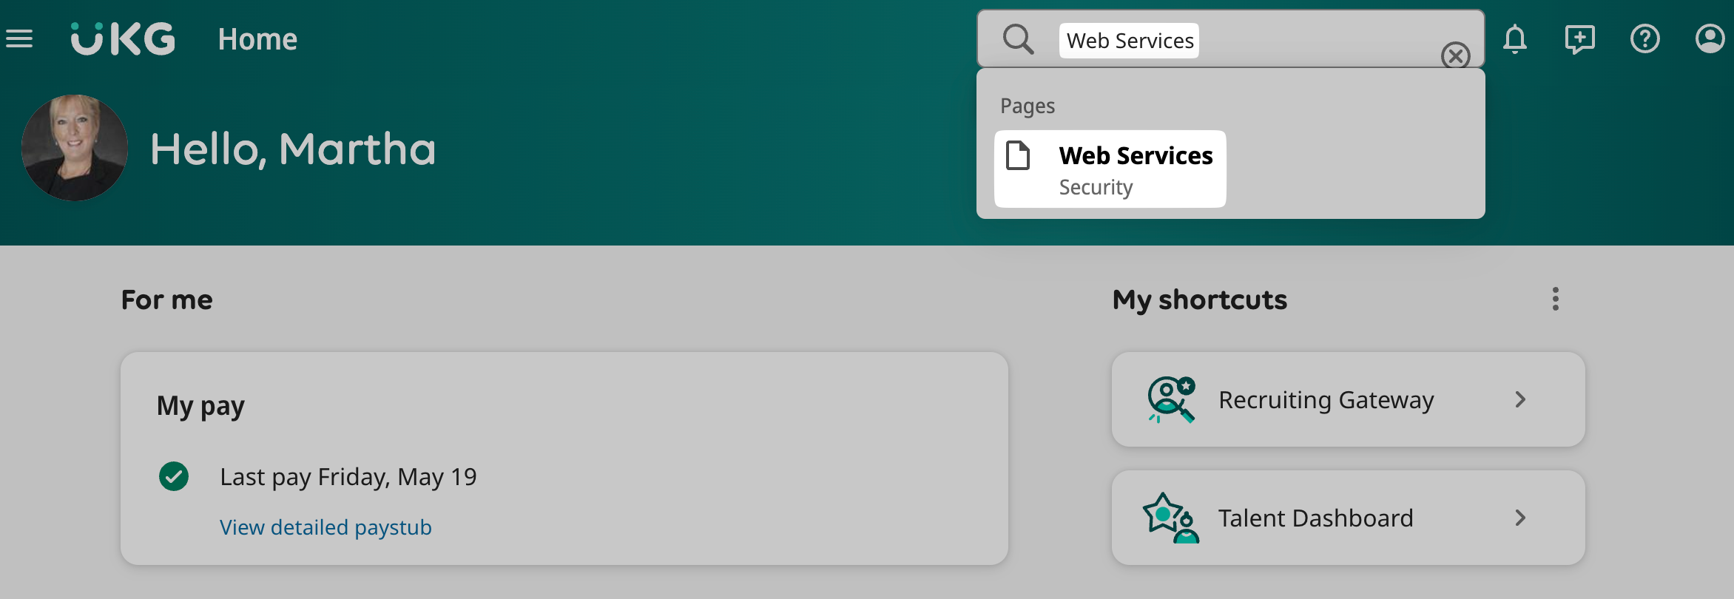Open the Recruiting Gateway shortcut
This screenshot has width=1734, height=599.
point(1326,399)
